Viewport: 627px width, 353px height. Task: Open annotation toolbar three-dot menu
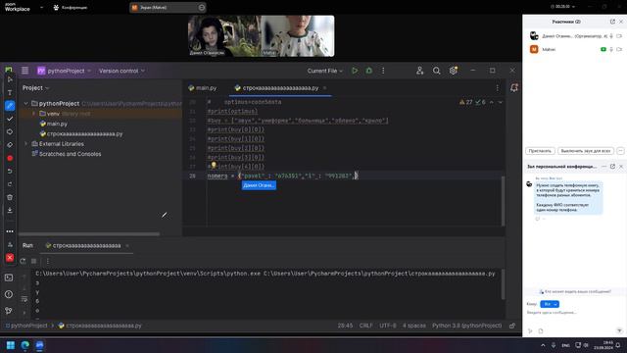click(x=10, y=231)
